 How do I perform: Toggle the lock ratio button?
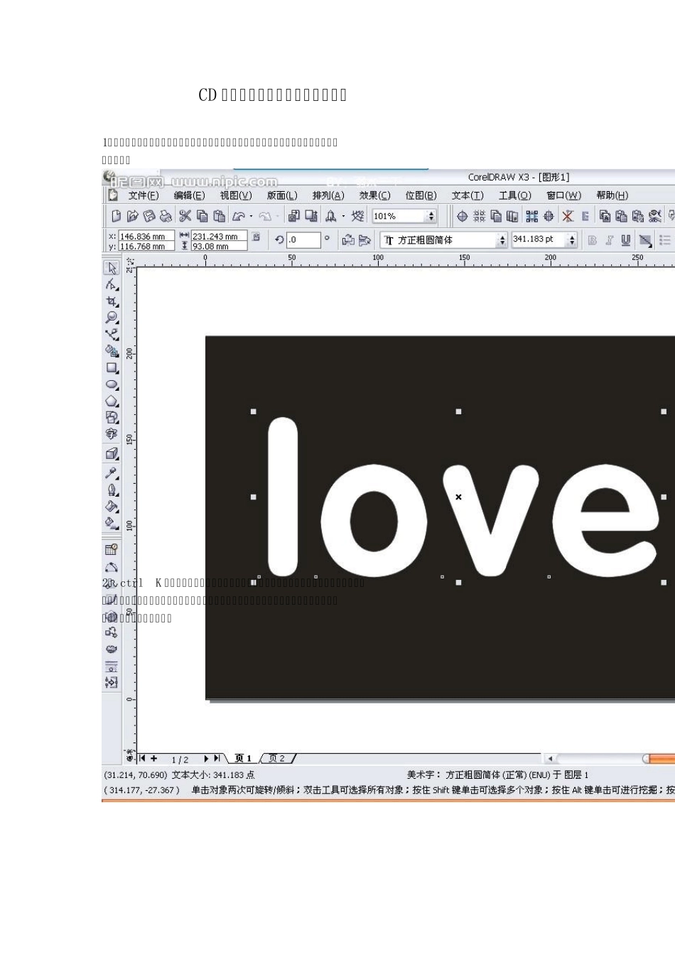pyautogui.click(x=256, y=237)
